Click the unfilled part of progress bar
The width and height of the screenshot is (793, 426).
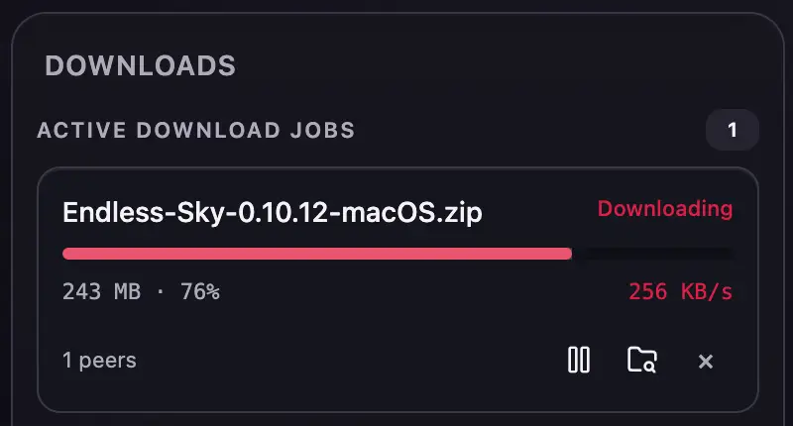(652, 254)
